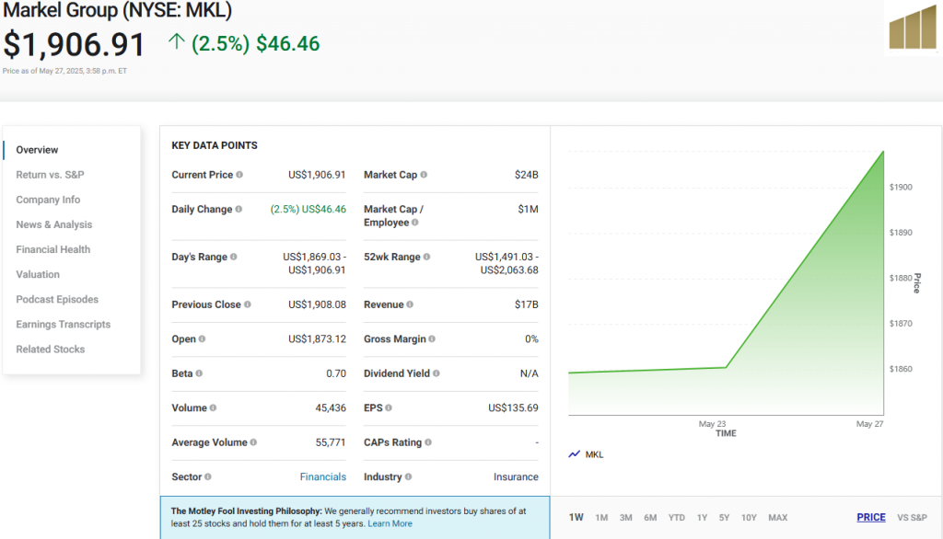Jump to Financial Health section
943x539 pixels.
pos(52,249)
